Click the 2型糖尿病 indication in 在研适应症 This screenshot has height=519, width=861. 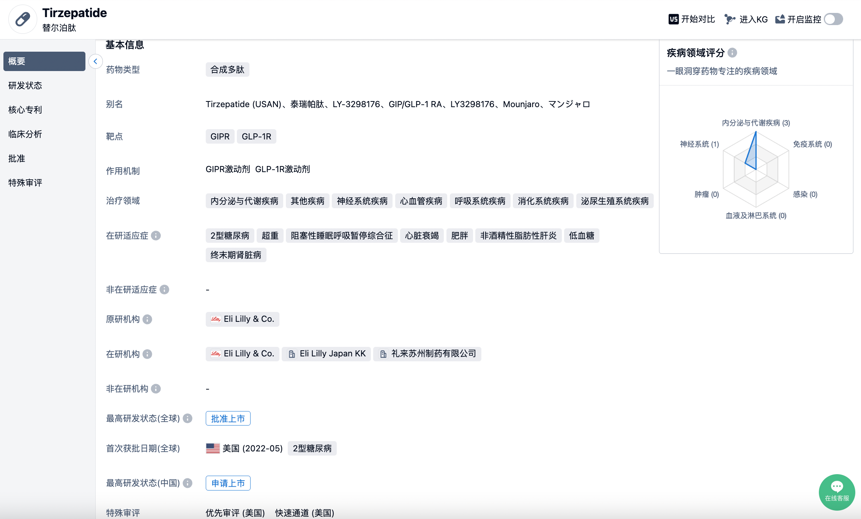click(230, 236)
